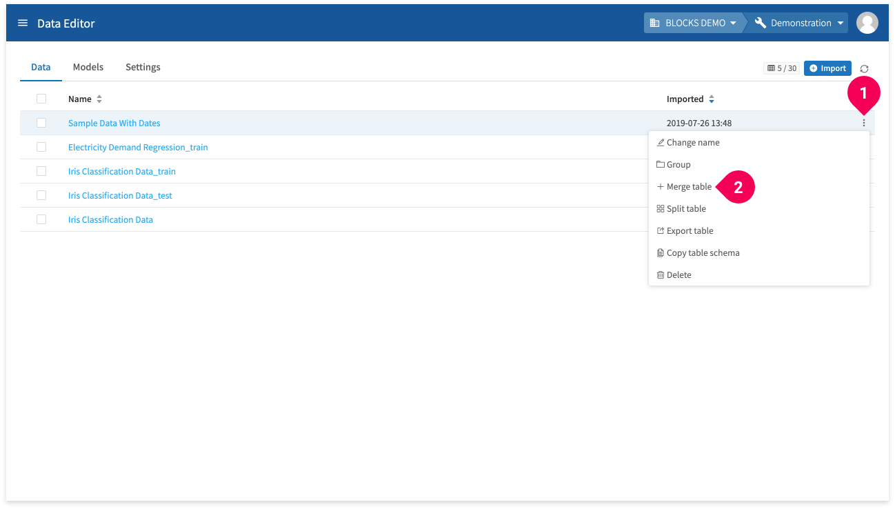Image resolution: width=895 pixels, height=509 pixels.
Task: Click the import date 2019-07-26 13:48
Action: point(699,123)
